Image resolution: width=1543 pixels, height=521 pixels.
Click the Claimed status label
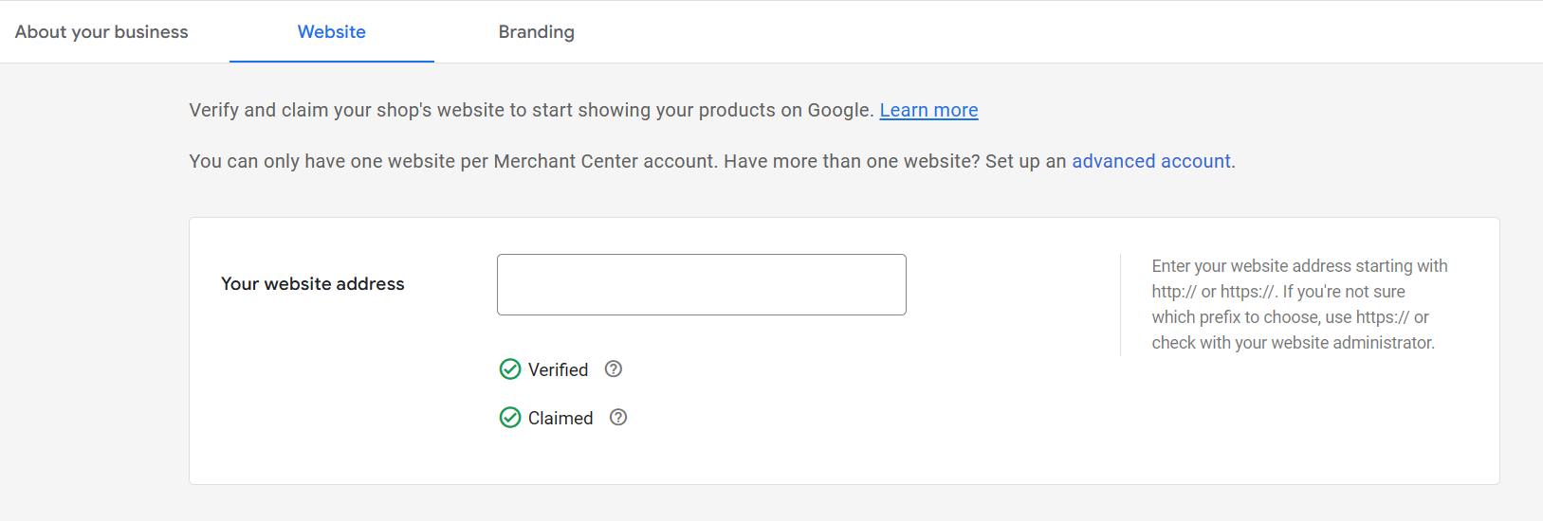[560, 418]
